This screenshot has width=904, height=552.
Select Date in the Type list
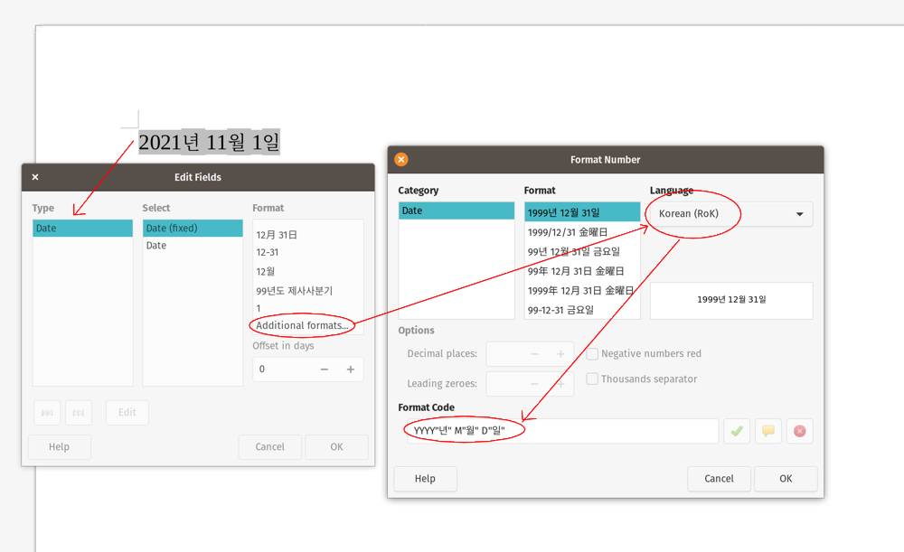pyautogui.click(x=82, y=229)
